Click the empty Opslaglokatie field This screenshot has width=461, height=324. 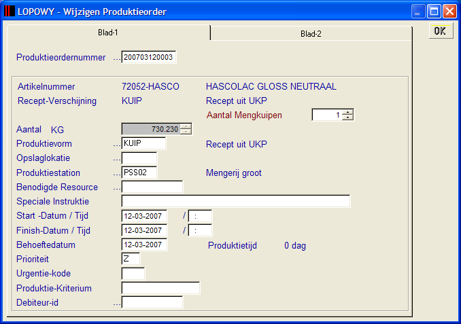coord(139,158)
